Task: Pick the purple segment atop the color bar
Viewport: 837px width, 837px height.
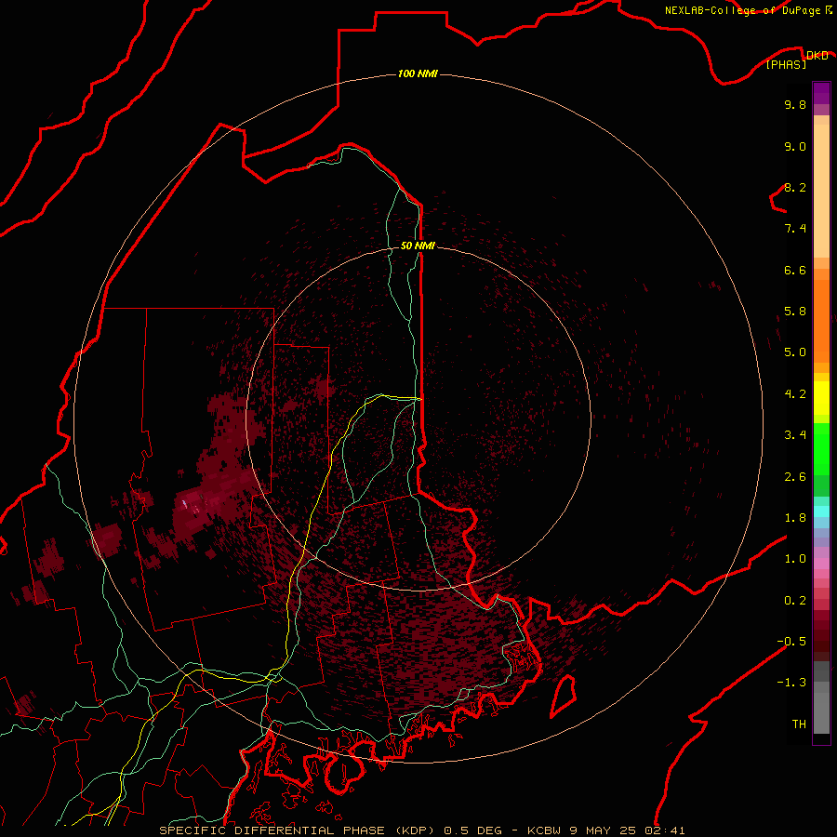Action: click(x=821, y=93)
